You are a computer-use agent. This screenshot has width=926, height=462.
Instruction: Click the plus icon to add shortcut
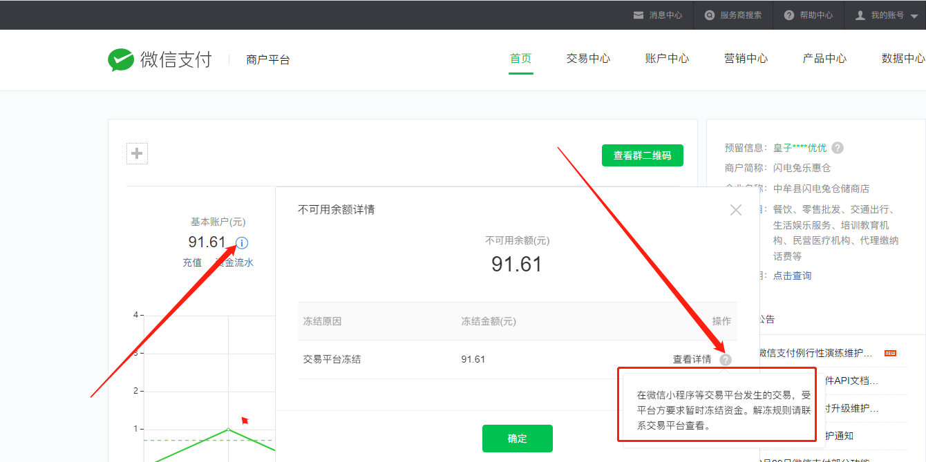(x=137, y=153)
